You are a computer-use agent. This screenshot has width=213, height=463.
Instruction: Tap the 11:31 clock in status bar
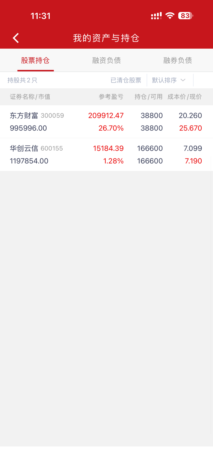click(40, 16)
